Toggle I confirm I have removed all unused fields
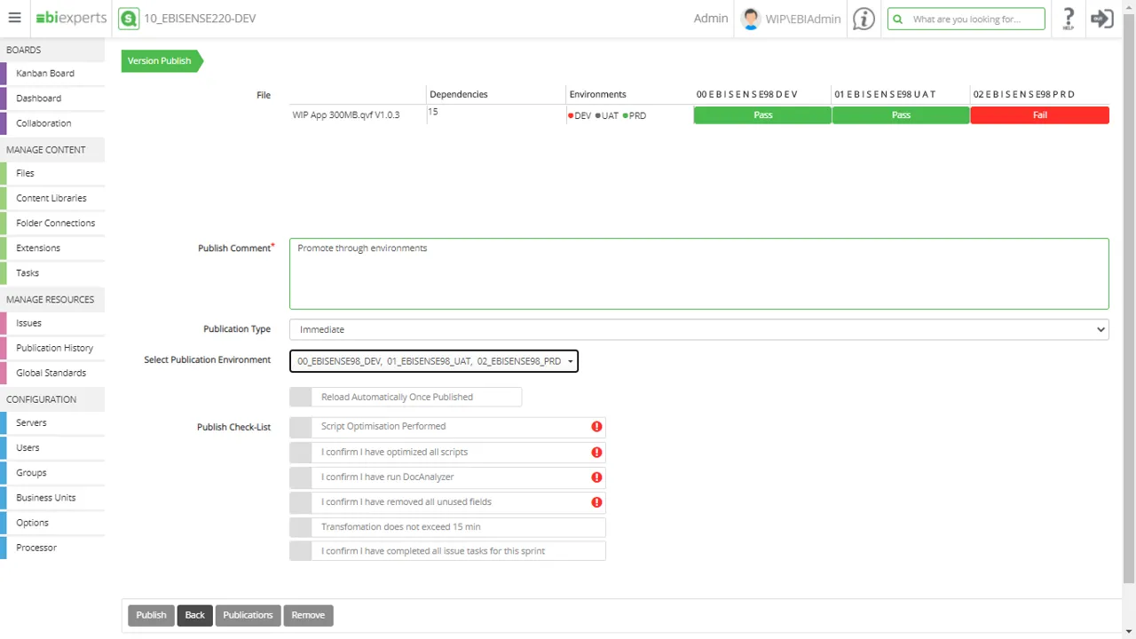 tap(301, 502)
